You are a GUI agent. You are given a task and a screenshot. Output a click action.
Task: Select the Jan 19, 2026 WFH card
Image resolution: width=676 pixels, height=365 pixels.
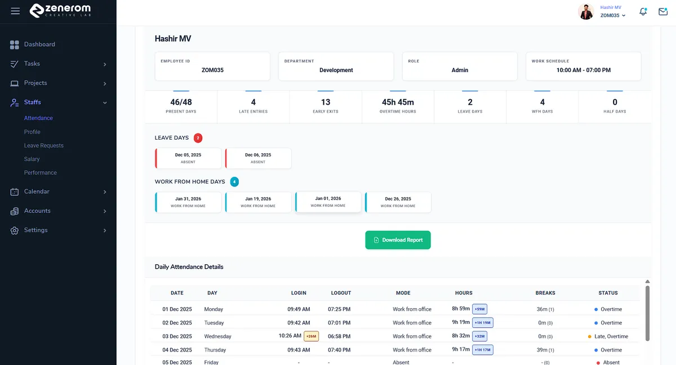point(258,202)
